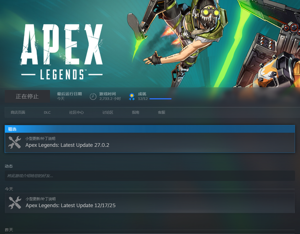Click wrench icon beside Update 27.0.2

point(15,143)
